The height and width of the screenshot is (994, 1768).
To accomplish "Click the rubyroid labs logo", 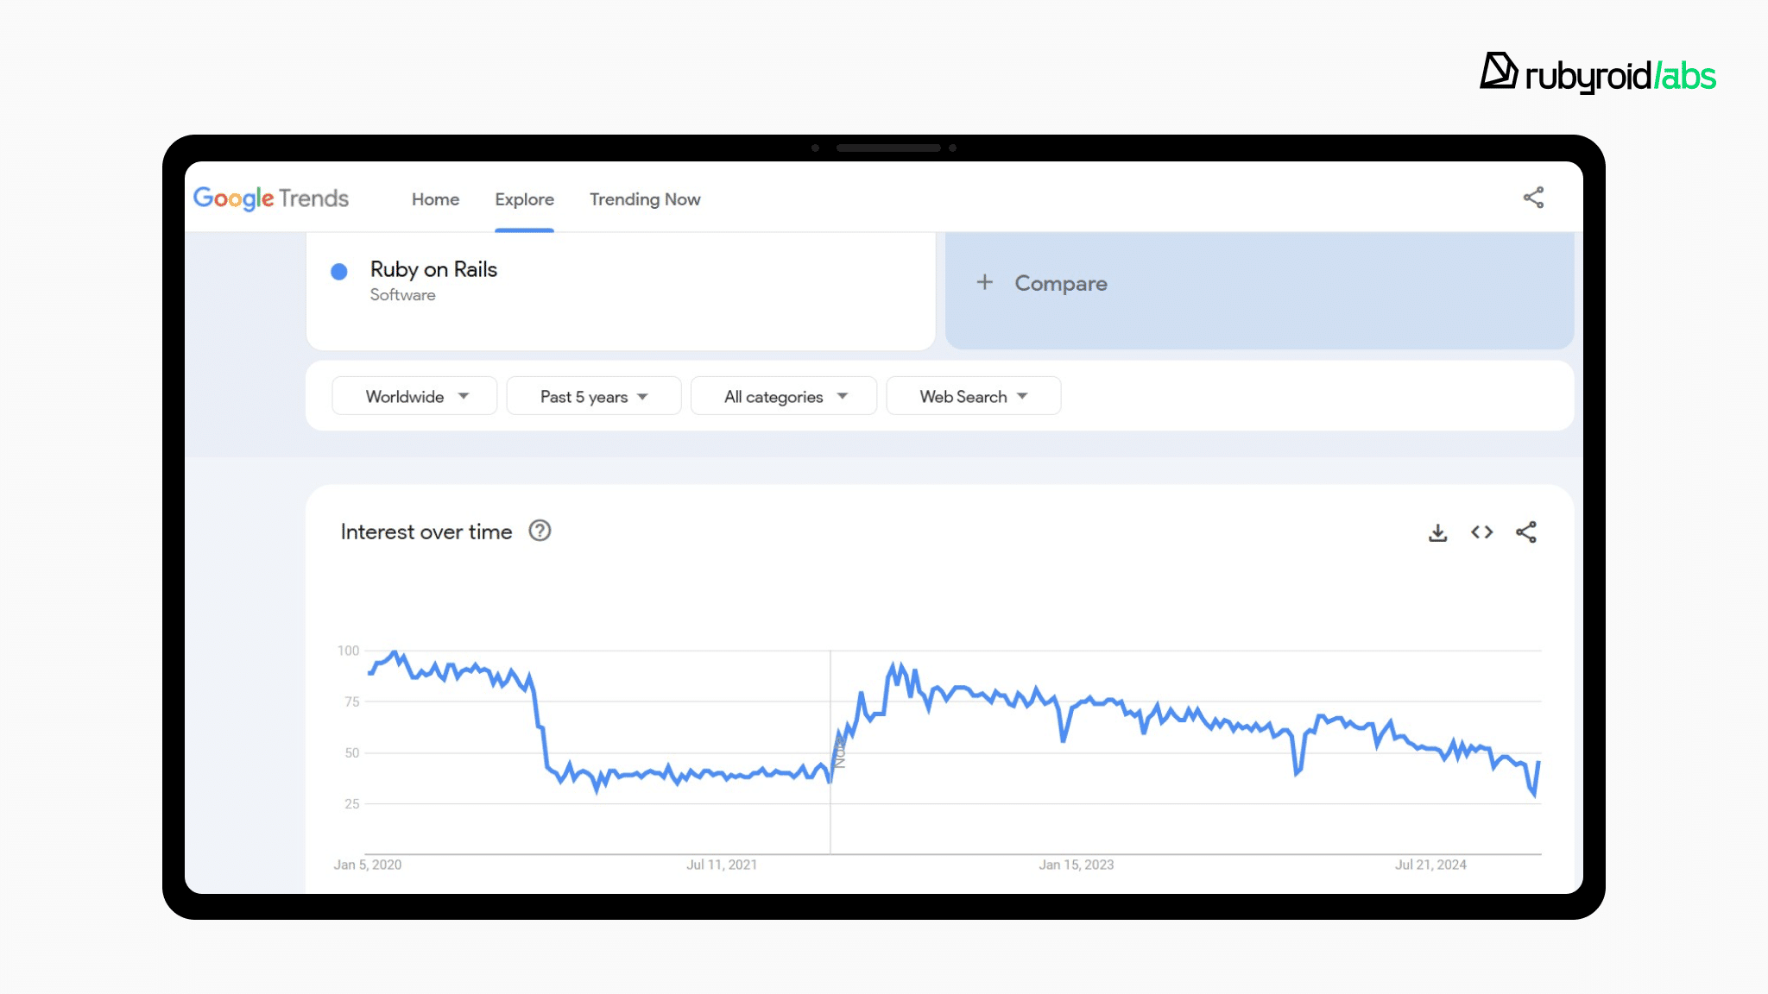I will pos(1598,74).
